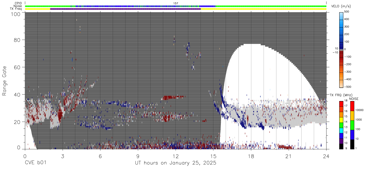The width and height of the screenshot is (367, 169).
Task: Click the Noise row label
Action: point(18,6)
